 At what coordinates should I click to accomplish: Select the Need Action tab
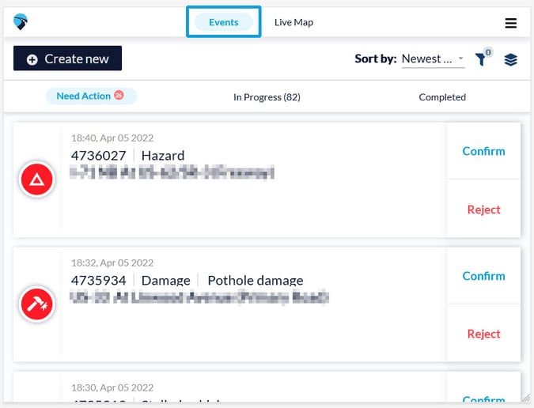tap(84, 96)
